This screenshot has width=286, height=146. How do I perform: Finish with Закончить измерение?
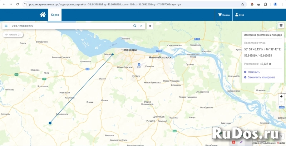260,77
